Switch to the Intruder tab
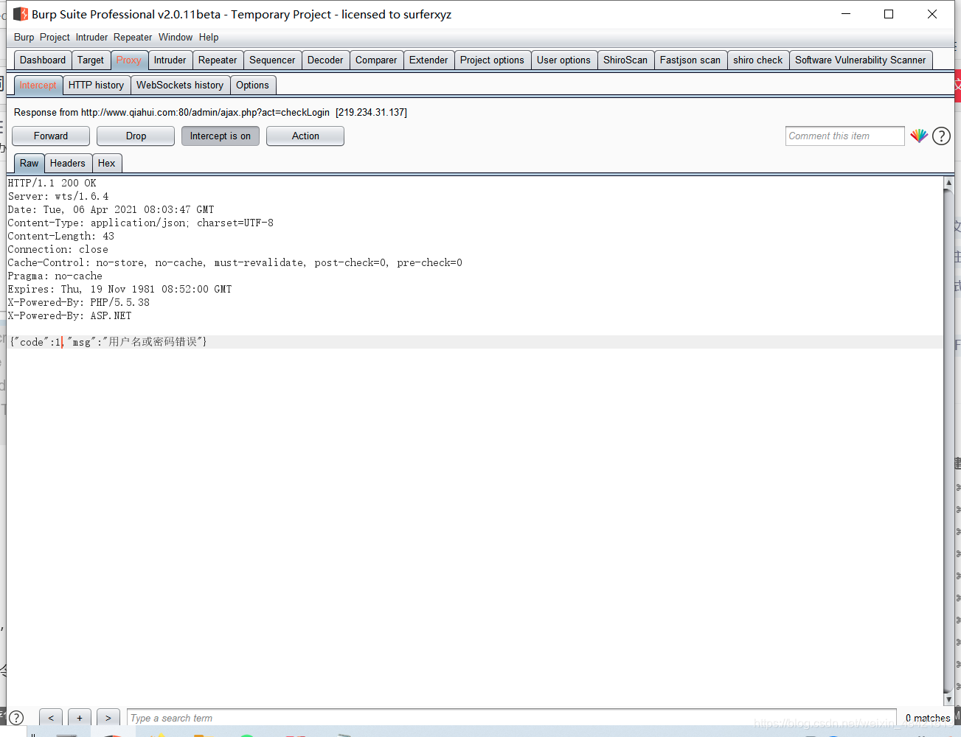This screenshot has height=737, width=961. tap(170, 60)
